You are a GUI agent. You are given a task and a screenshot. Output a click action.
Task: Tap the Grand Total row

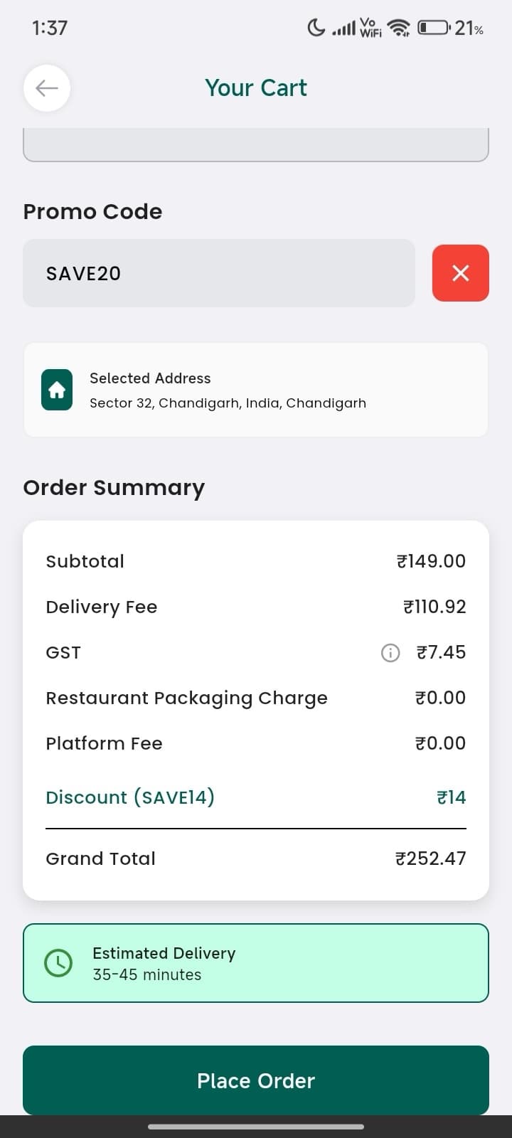tap(256, 858)
